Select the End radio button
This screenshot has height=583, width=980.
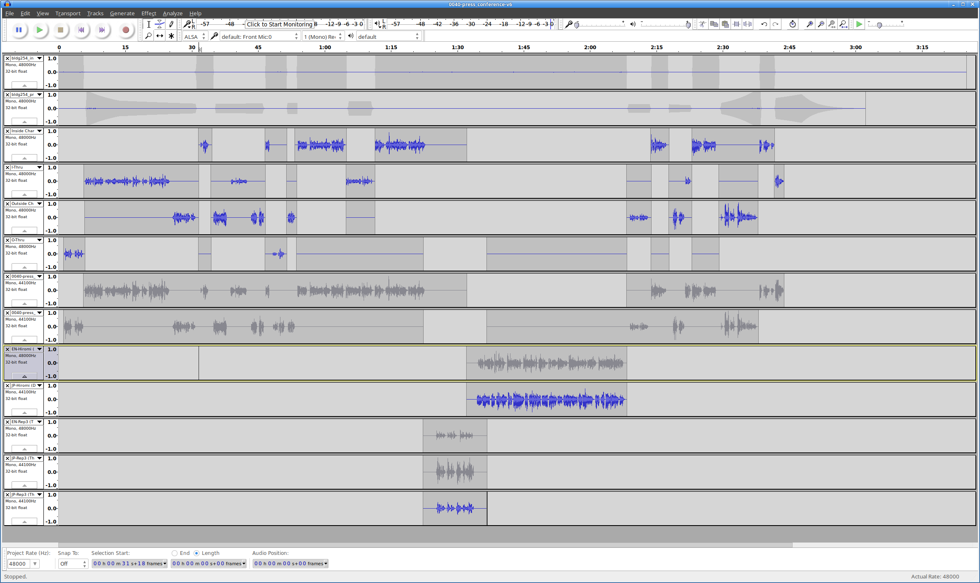point(175,553)
